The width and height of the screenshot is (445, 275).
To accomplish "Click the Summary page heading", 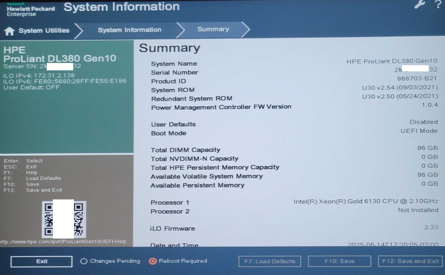I will 170,48.
